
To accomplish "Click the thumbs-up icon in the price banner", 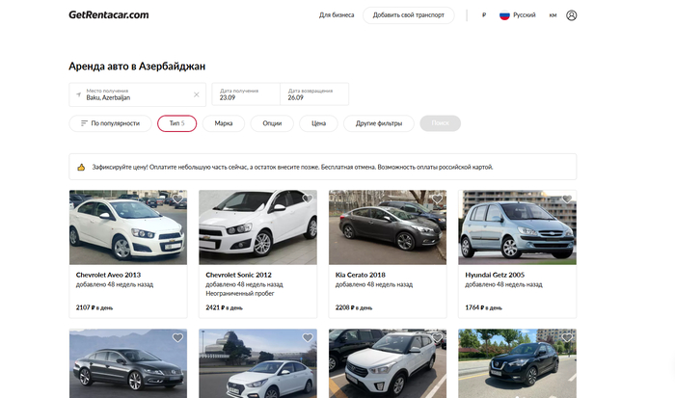I will pos(82,167).
